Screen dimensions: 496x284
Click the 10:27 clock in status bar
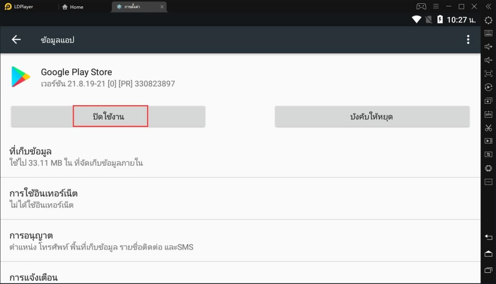tap(461, 20)
